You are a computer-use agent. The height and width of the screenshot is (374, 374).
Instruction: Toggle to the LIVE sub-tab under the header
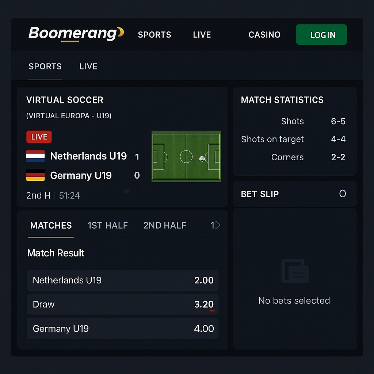point(88,66)
